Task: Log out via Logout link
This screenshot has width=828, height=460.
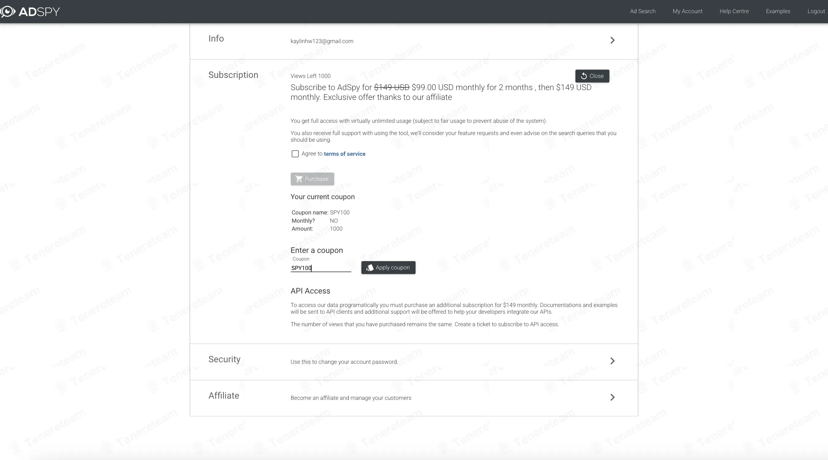Action: (816, 11)
